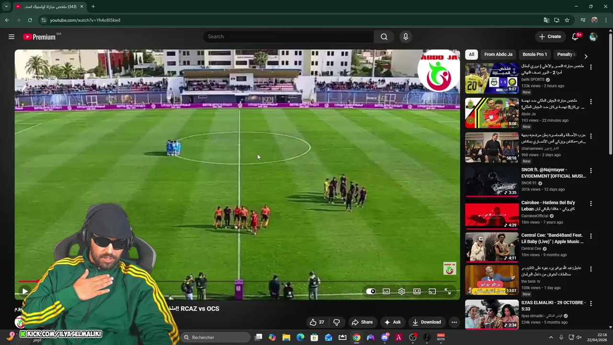Click the video seek progress bar
613x345 pixels.
pyautogui.click(x=237, y=281)
